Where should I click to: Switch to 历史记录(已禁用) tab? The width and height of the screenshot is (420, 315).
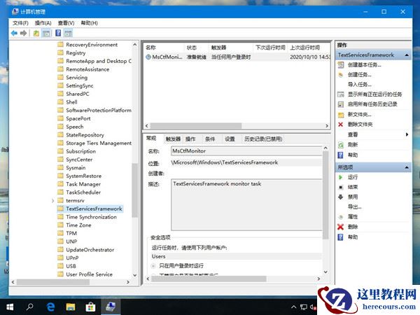pyautogui.click(x=263, y=139)
